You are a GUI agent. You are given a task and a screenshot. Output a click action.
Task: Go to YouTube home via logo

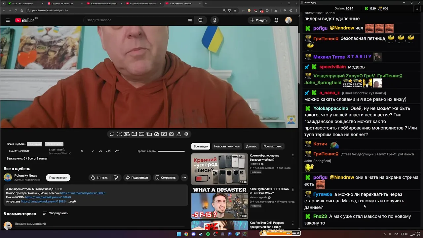click(25, 20)
